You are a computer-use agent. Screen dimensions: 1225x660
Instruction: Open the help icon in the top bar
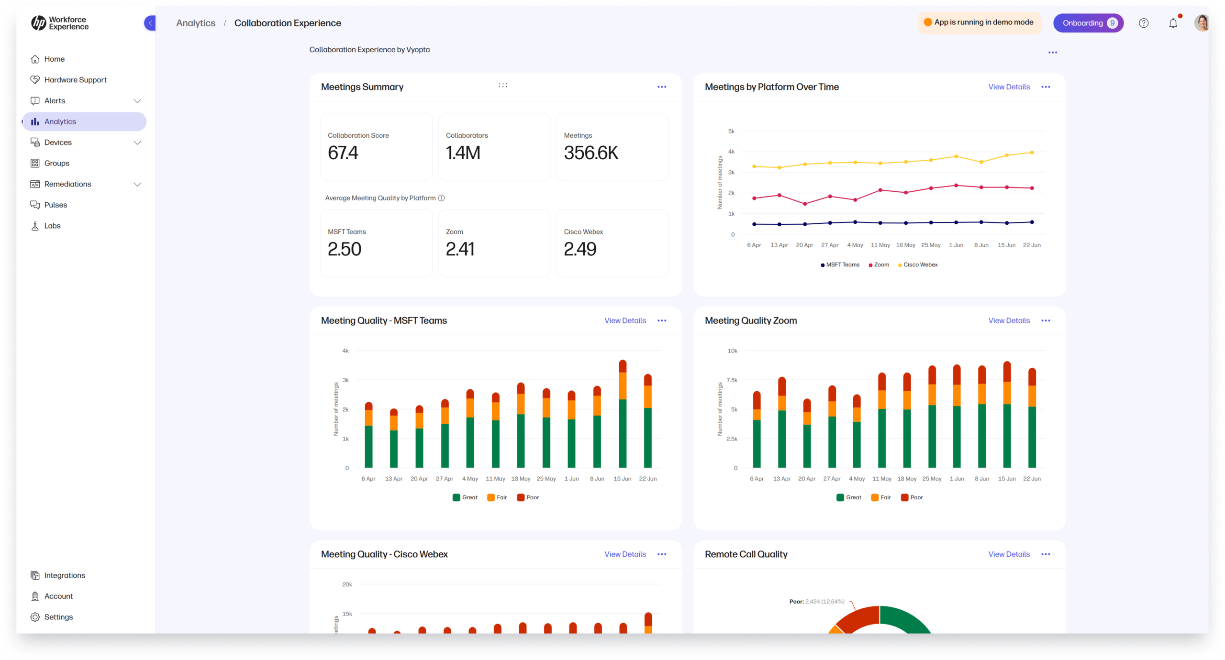1144,22
